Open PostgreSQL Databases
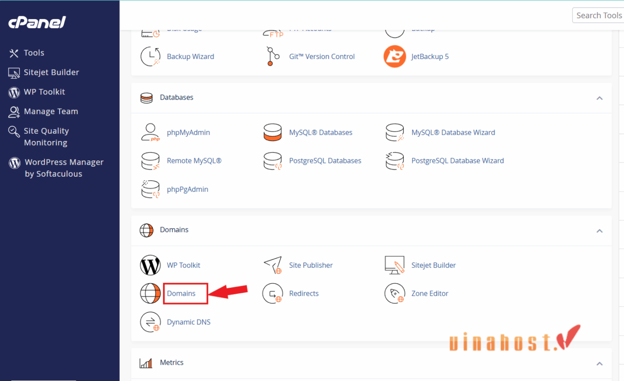The image size is (624, 381). (325, 160)
